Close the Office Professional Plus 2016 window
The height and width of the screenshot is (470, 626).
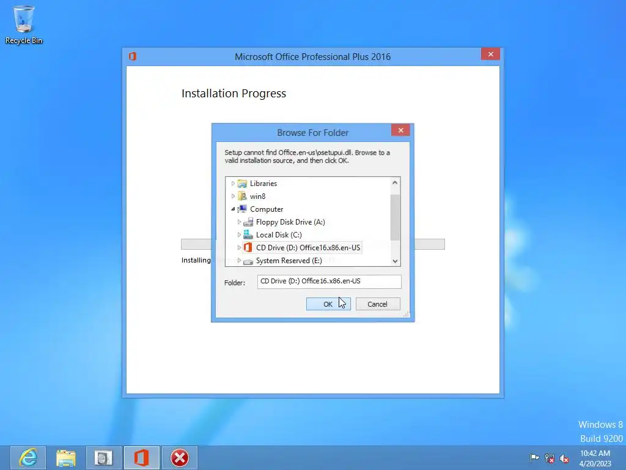[490, 54]
